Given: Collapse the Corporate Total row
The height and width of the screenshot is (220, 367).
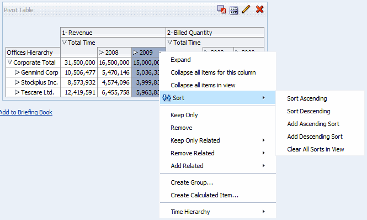Looking at the screenshot, I should 9,62.
